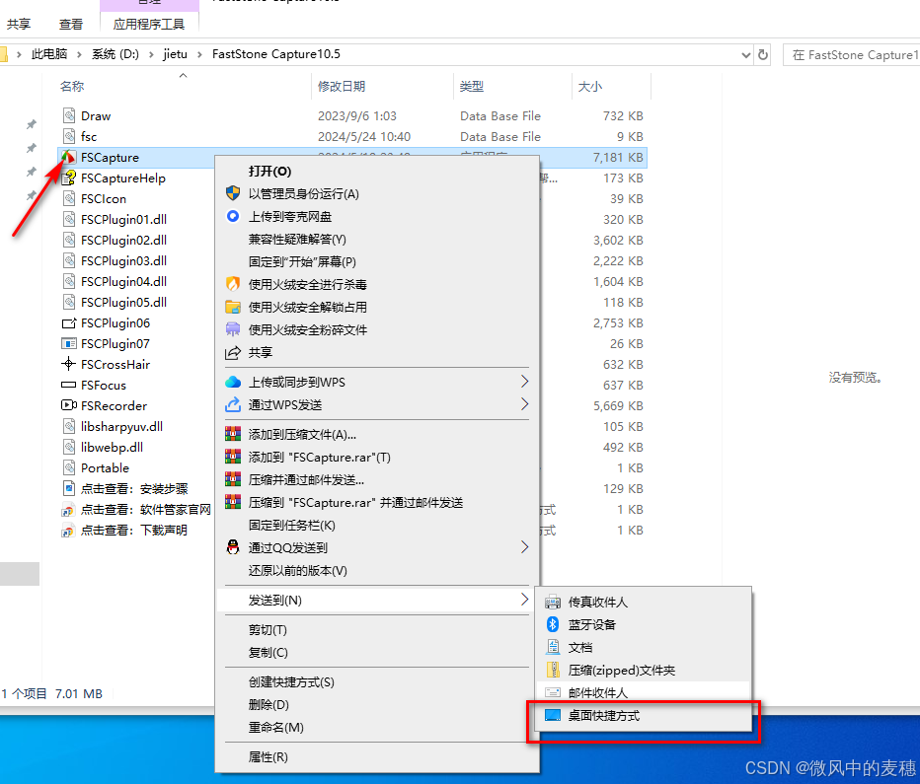This screenshot has height=784, width=920.
Task: Click the chevron after jietu in breadcrumb
Action: click(199, 54)
